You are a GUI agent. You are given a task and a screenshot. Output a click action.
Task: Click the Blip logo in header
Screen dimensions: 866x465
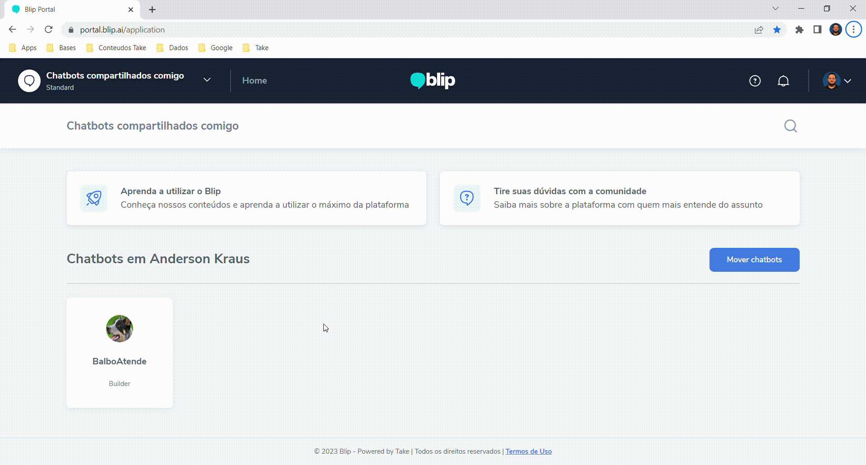coord(433,80)
